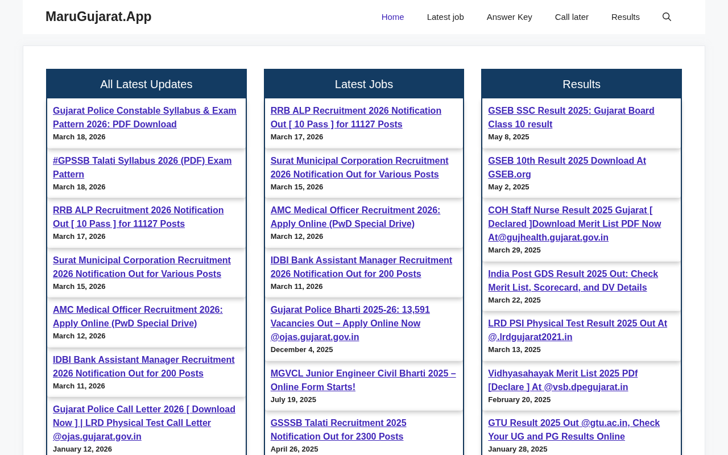This screenshot has width=728, height=455.
Task: Open Gujarat Police Constable Syllabus article
Action: tap(144, 117)
